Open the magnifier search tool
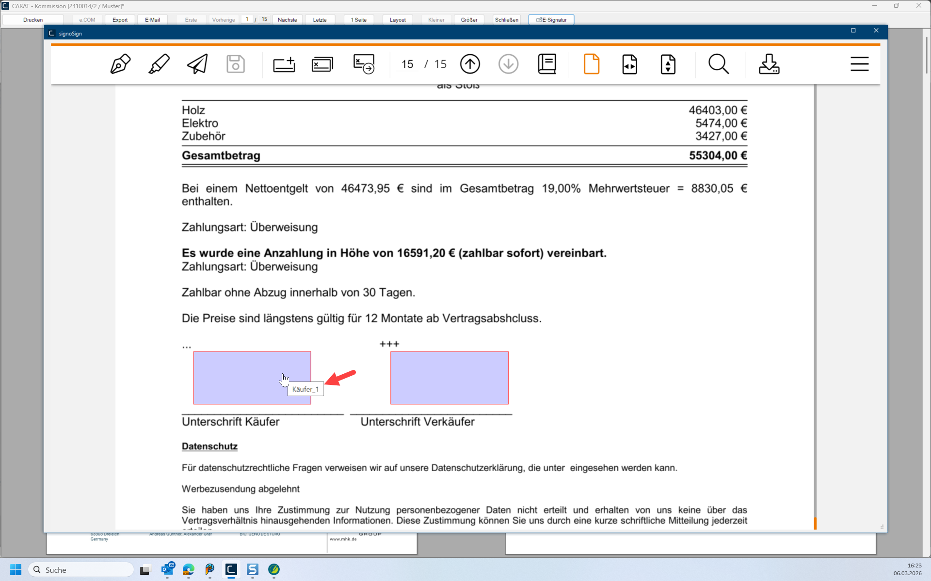The width and height of the screenshot is (931, 581). tap(718, 64)
